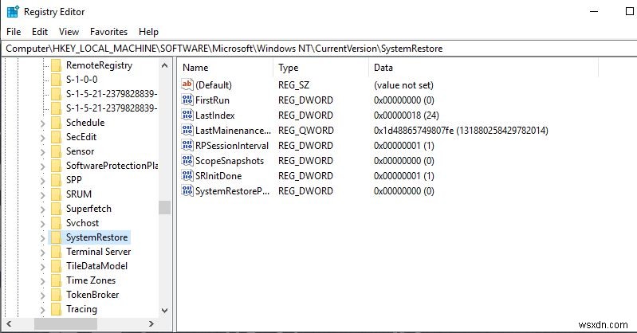Select the TokenBroker key label
The height and width of the screenshot is (333, 637).
click(x=92, y=295)
